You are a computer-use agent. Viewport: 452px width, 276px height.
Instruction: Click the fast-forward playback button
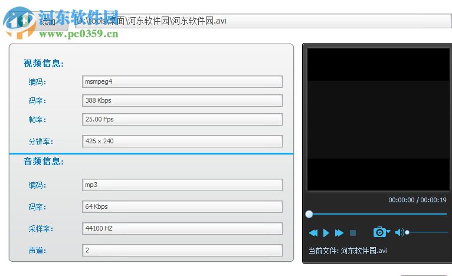pyautogui.click(x=339, y=232)
